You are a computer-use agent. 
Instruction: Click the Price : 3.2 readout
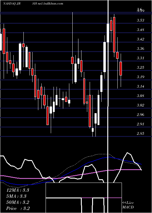[18, 208]
